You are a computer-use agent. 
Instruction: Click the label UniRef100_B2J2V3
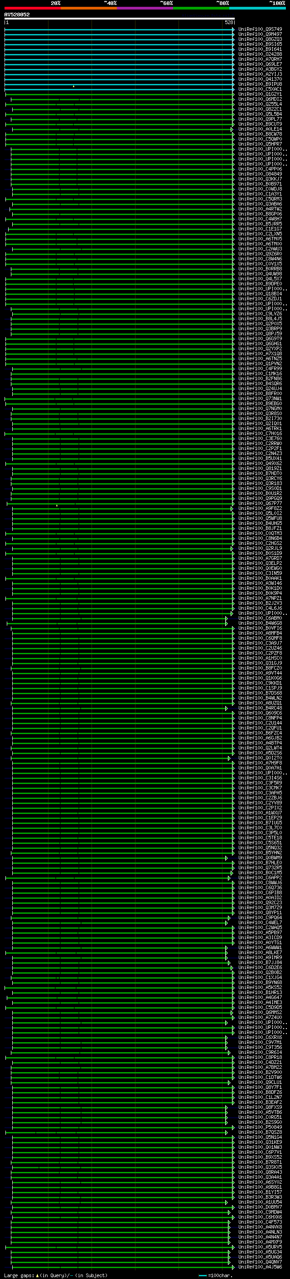[x=260, y=603]
